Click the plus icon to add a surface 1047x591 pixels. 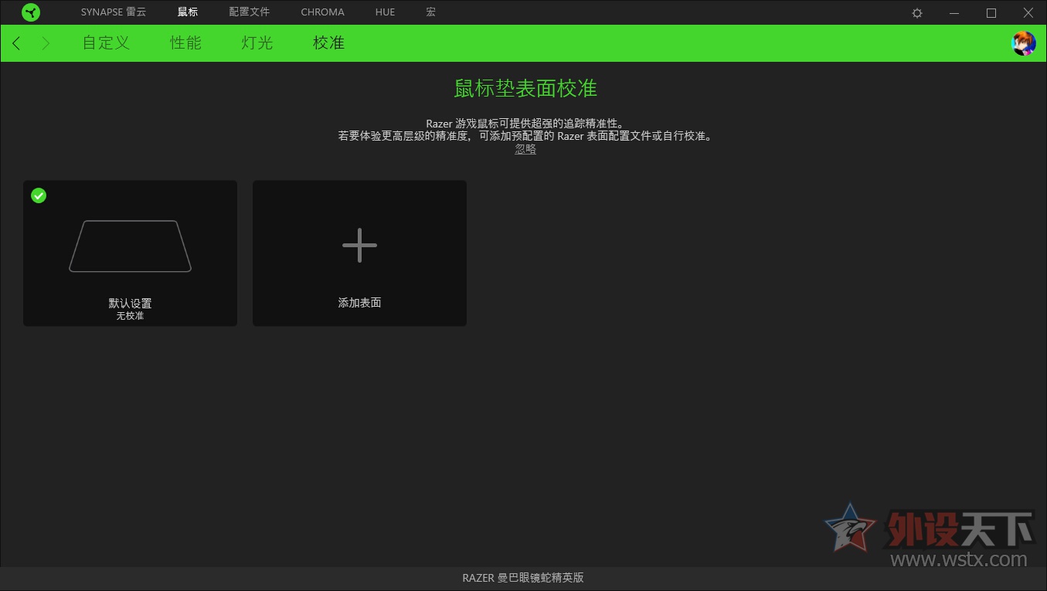point(359,245)
